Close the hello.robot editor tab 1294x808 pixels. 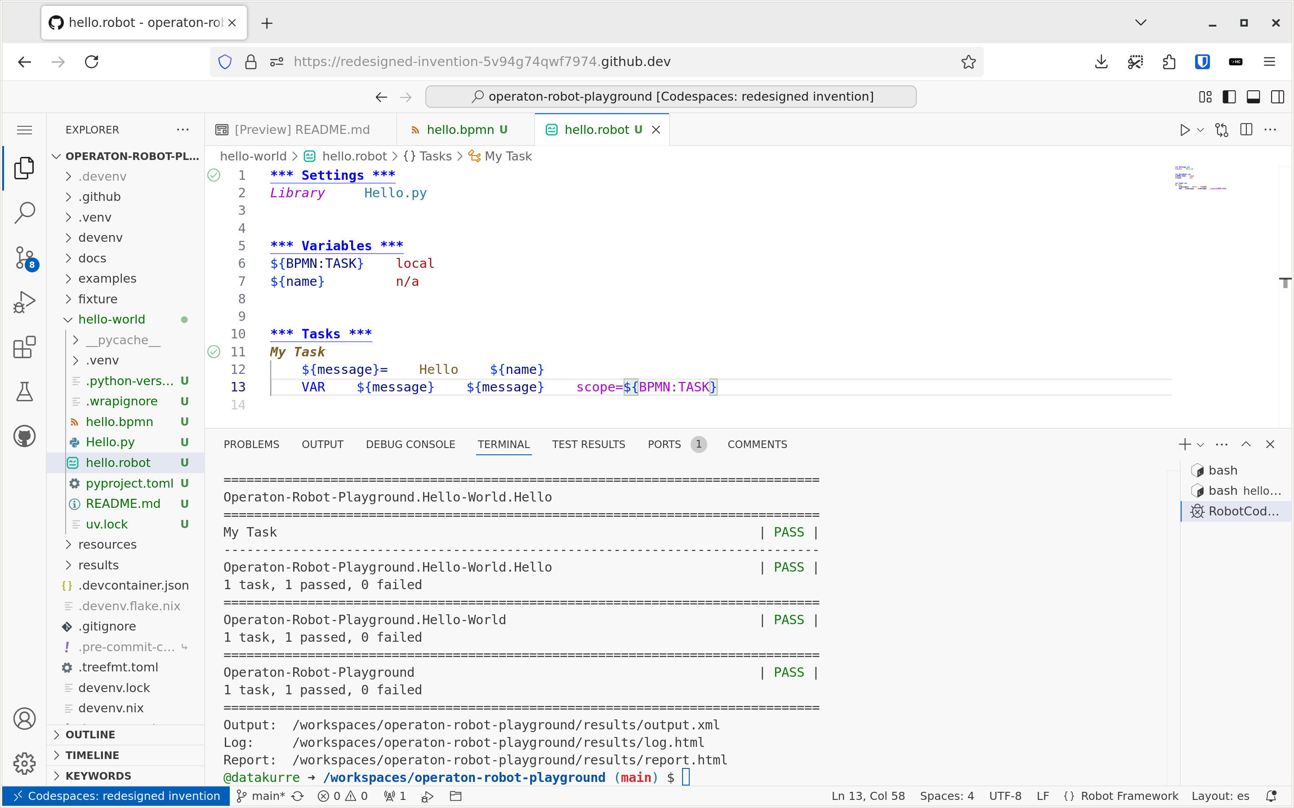click(656, 130)
